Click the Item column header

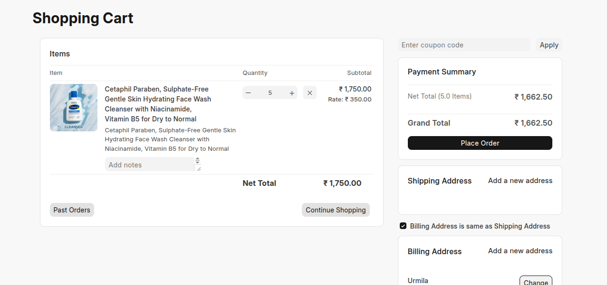coord(56,73)
